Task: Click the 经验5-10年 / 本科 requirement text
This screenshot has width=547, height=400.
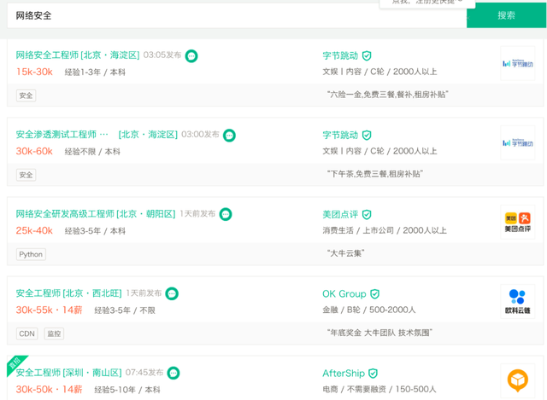Action: pyautogui.click(x=127, y=390)
